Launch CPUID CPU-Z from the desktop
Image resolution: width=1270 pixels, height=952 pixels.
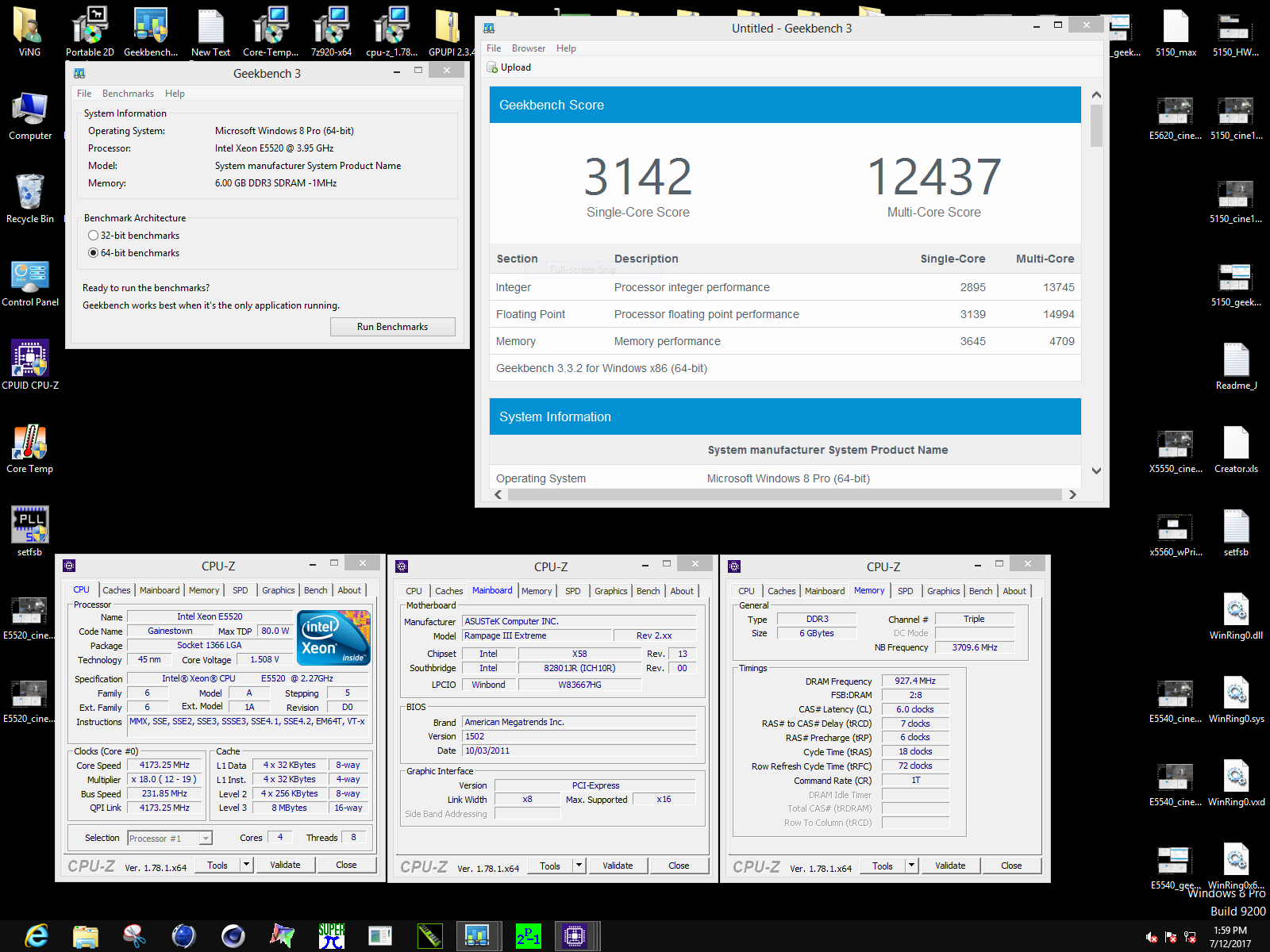(x=30, y=365)
